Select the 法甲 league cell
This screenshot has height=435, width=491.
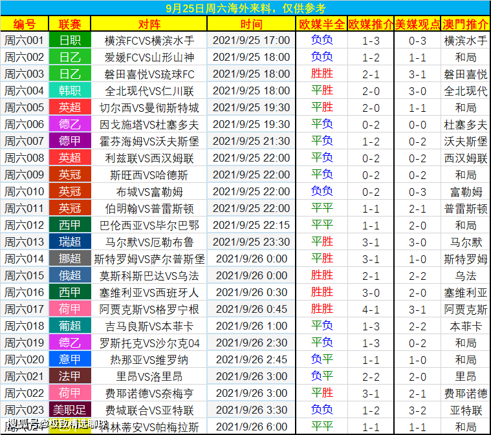[x=70, y=376]
